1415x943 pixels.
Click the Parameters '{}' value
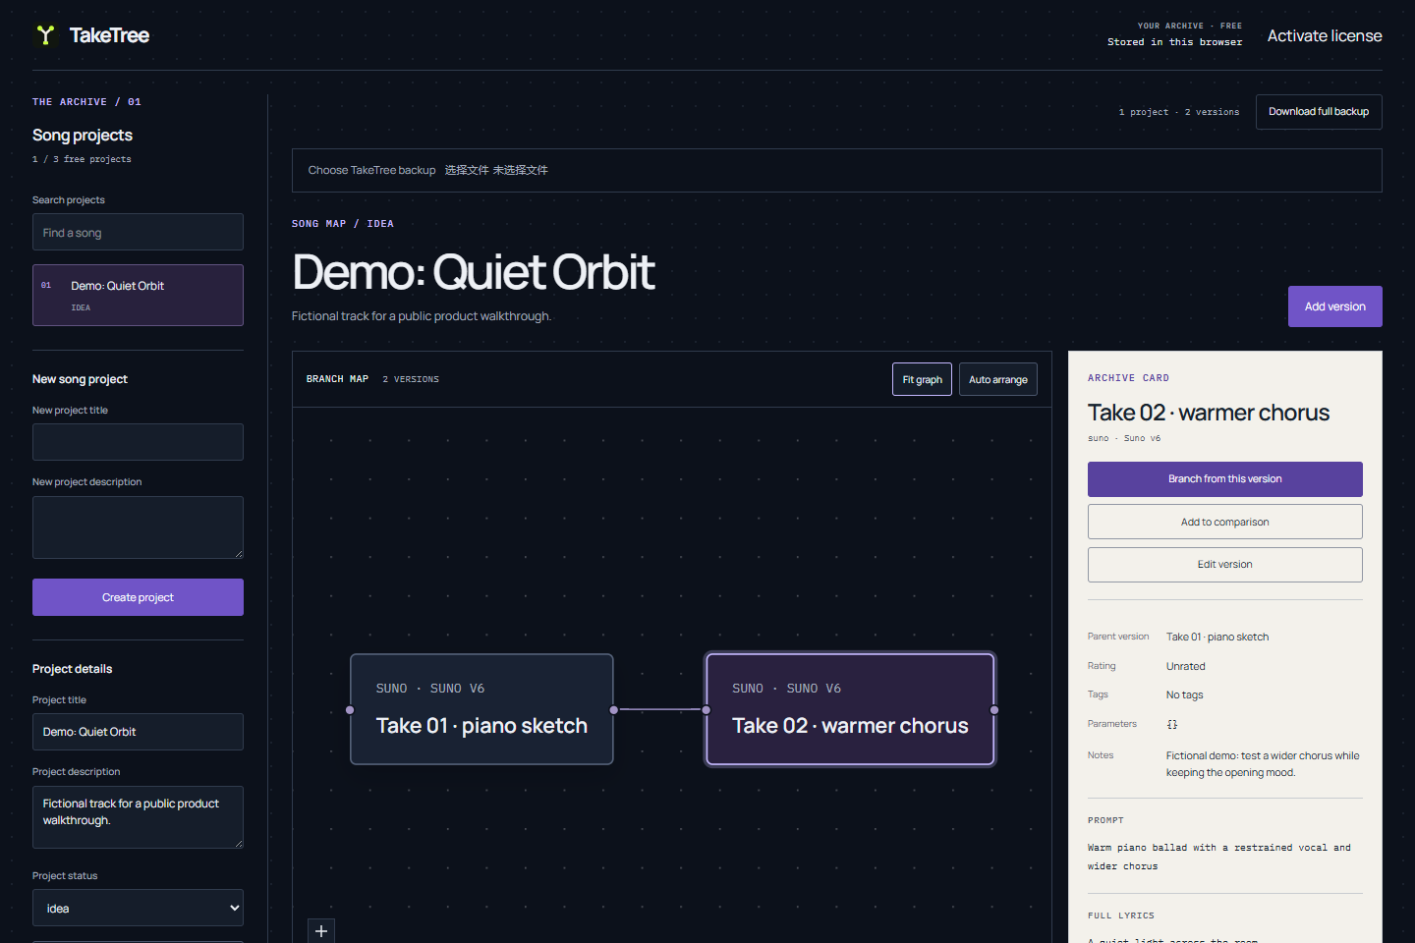click(1171, 724)
